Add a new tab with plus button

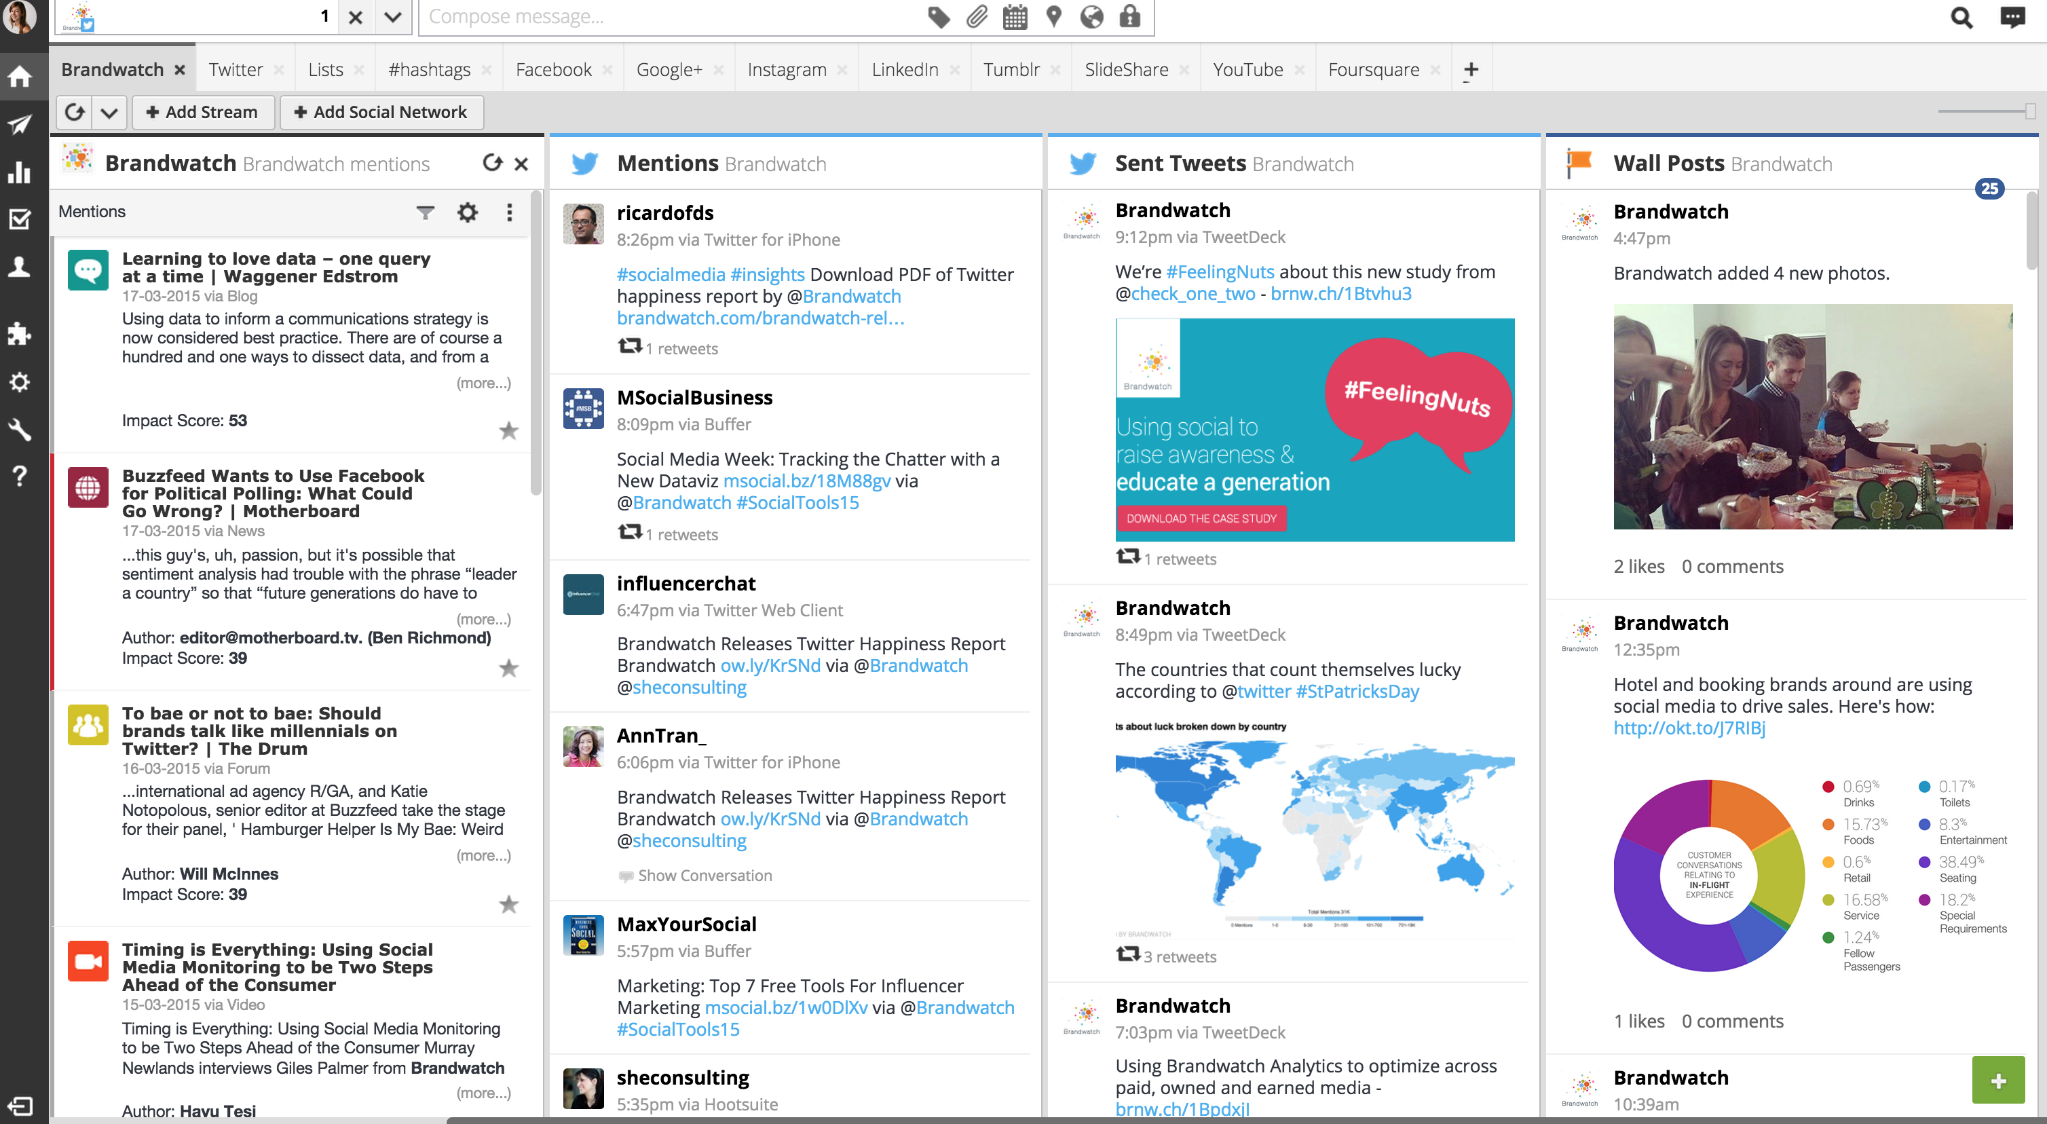(1471, 70)
